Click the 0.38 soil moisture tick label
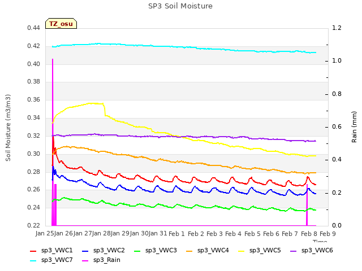 pos(34,81)
